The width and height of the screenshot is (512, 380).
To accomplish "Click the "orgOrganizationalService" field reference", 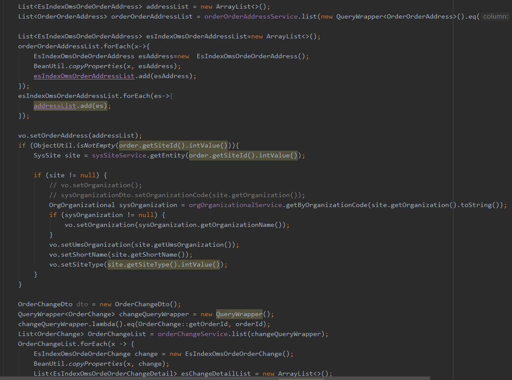I will click(x=235, y=205).
